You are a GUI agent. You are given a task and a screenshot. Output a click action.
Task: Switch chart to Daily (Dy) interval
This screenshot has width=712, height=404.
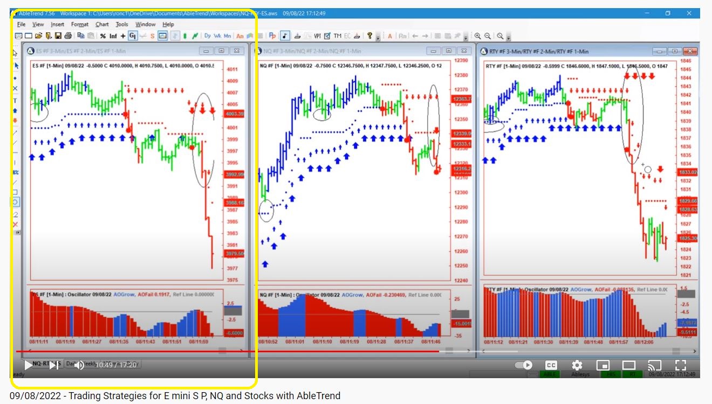pos(208,36)
